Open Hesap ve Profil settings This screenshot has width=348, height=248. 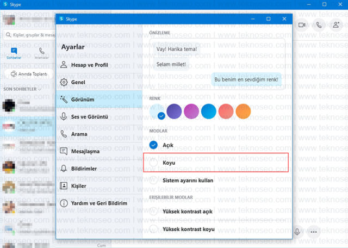coord(99,65)
